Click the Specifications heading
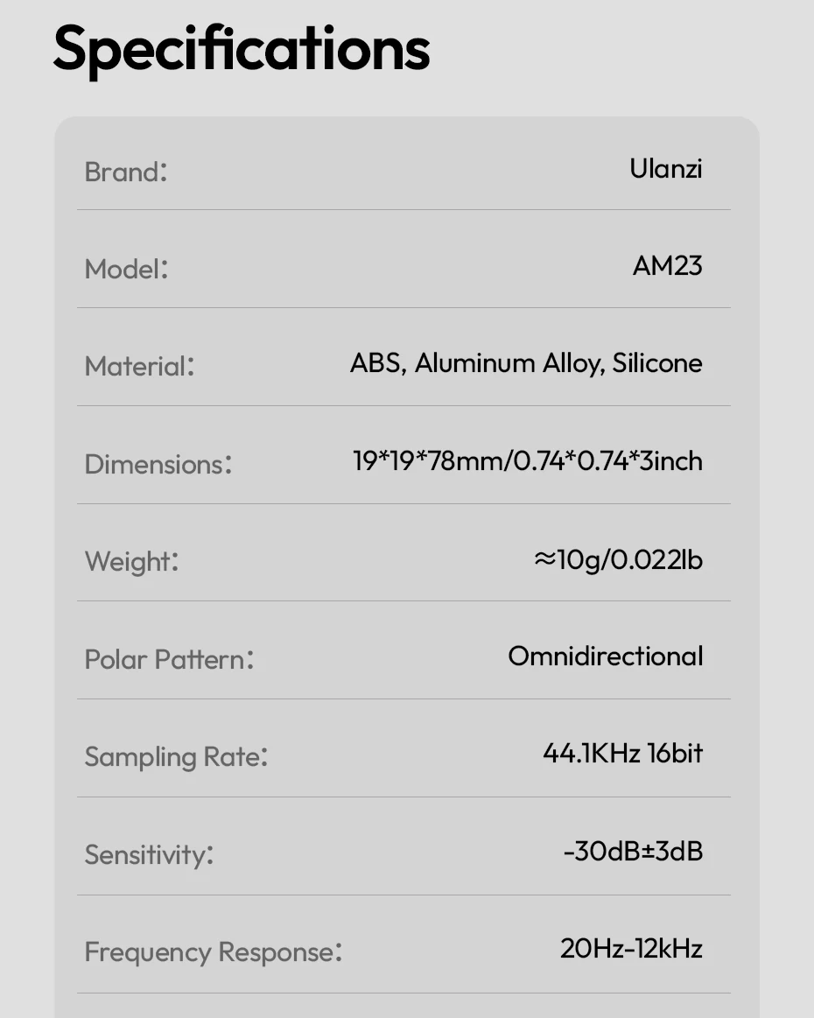This screenshot has width=814, height=1018. (x=242, y=47)
